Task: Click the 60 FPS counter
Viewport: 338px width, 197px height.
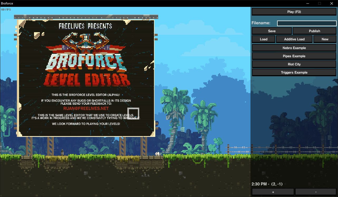Action: [x=6, y=9]
